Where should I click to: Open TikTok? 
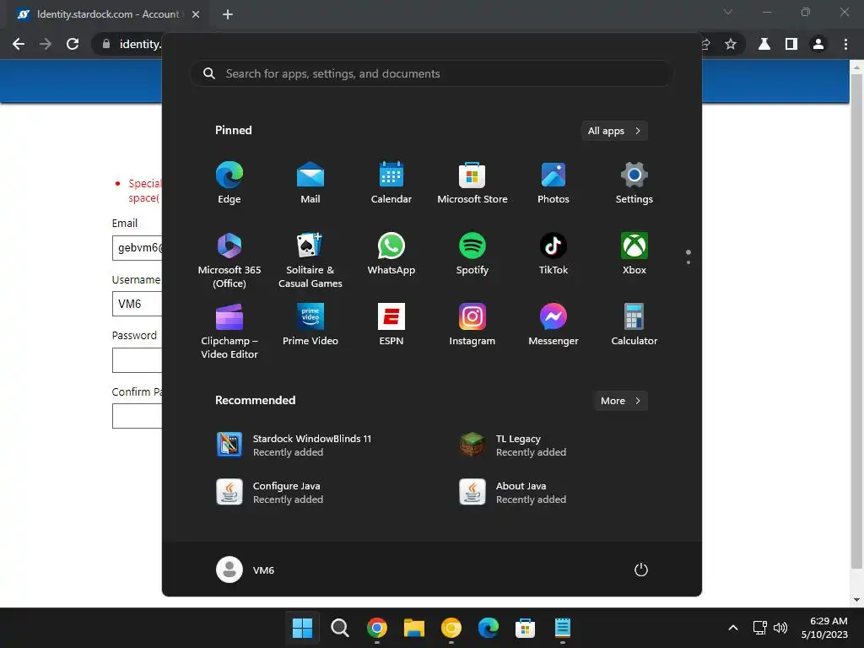[x=553, y=254]
